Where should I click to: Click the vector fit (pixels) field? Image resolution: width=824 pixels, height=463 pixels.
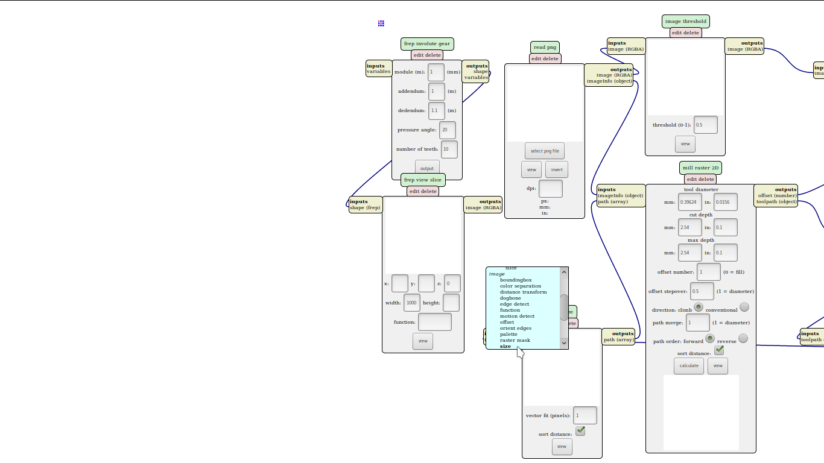point(585,416)
